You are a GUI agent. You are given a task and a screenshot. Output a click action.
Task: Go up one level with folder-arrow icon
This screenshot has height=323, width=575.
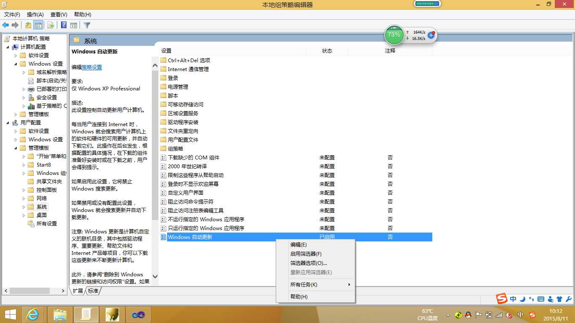[x=28, y=25]
